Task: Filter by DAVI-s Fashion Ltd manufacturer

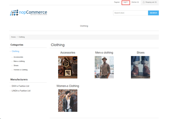Action: click(20, 86)
